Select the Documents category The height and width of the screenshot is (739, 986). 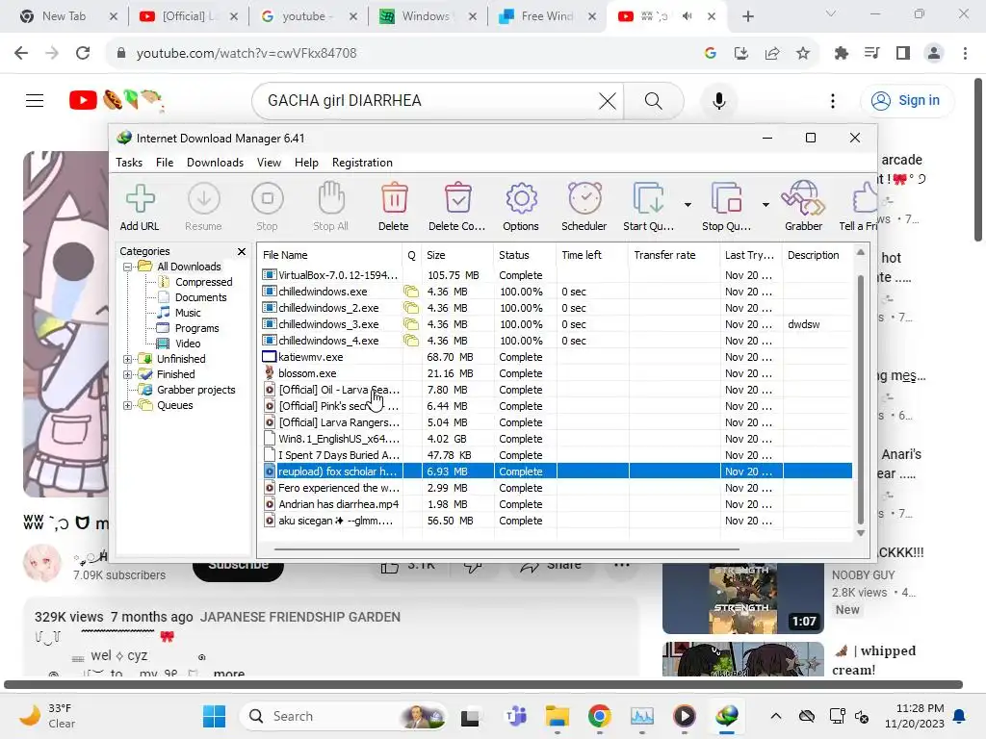pos(200,297)
